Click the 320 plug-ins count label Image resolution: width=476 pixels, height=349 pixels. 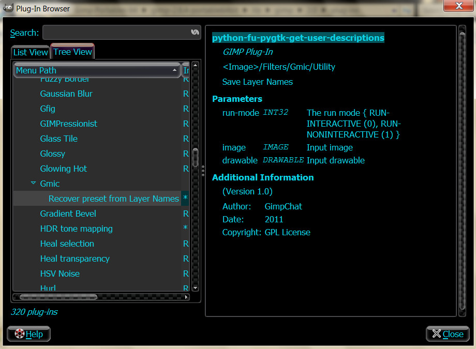34,312
